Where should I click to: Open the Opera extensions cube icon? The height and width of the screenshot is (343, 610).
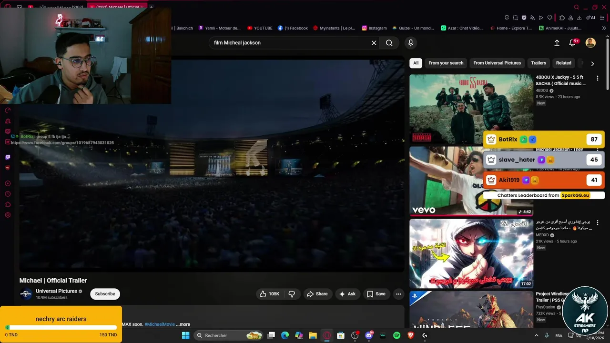(562, 18)
